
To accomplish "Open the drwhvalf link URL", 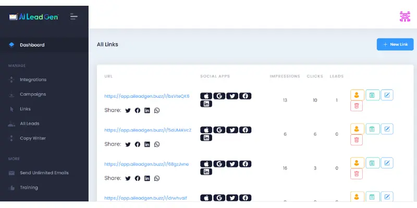I will (145, 198).
